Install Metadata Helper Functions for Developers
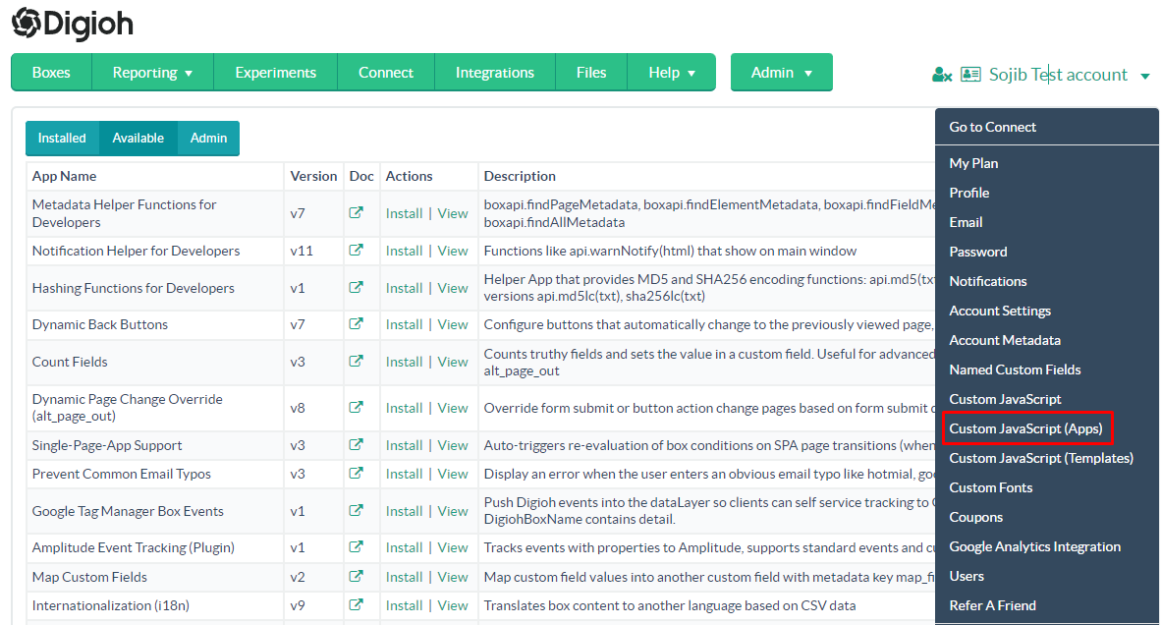Image resolution: width=1161 pixels, height=625 pixels. pyautogui.click(x=405, y=213)
